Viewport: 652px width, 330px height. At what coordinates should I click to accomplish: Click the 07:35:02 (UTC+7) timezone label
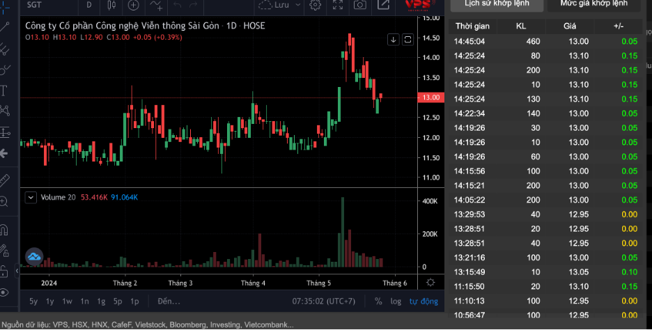tap(323, 301)
